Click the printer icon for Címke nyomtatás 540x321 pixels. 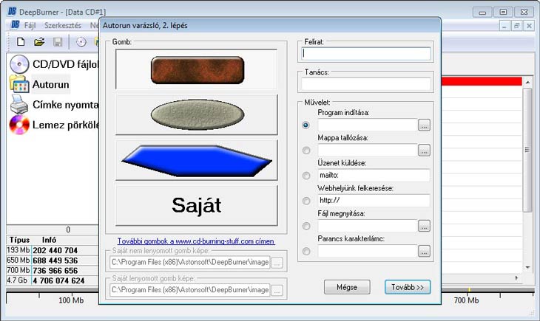point(19,104)
